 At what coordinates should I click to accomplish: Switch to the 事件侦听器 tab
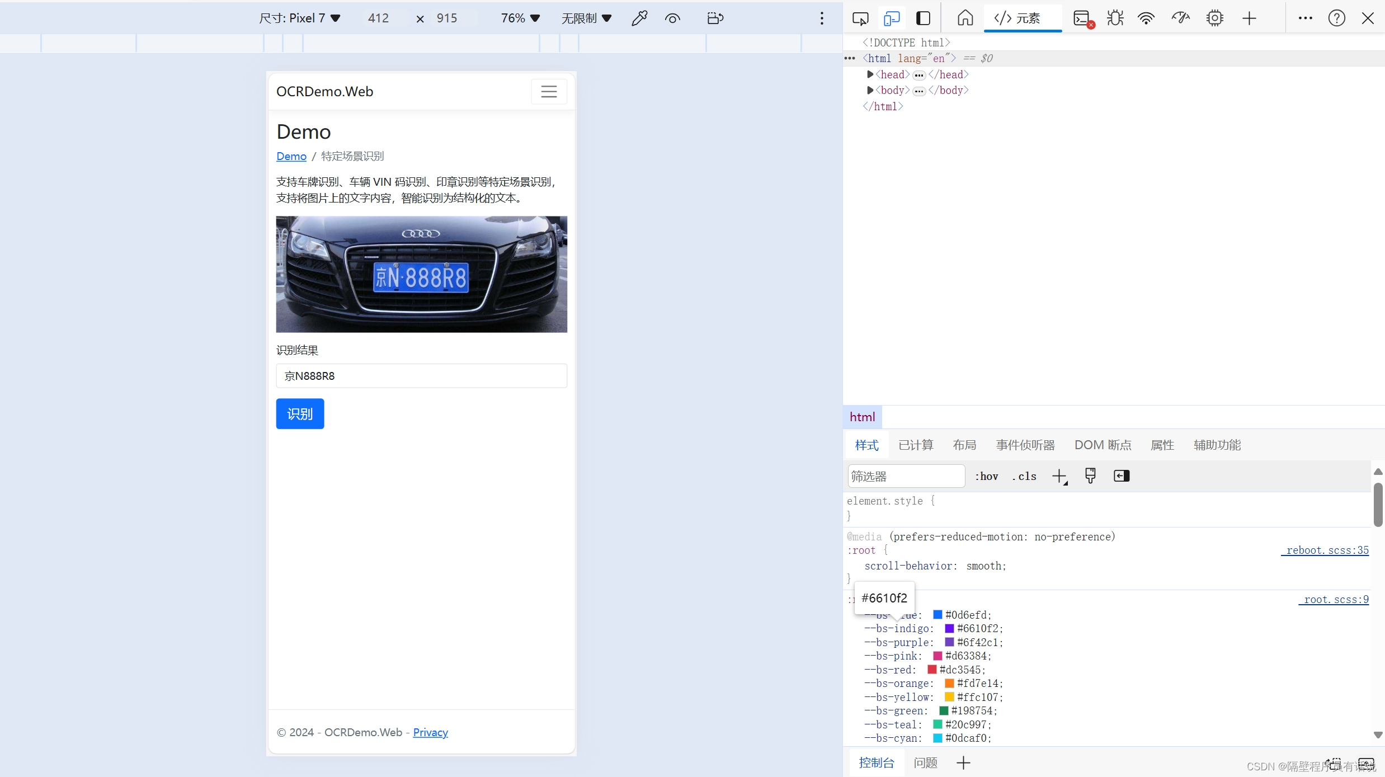click(1025, 445)
